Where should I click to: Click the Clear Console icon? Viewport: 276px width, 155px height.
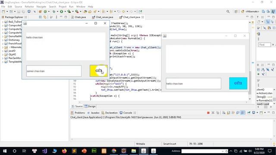[224, 113]
